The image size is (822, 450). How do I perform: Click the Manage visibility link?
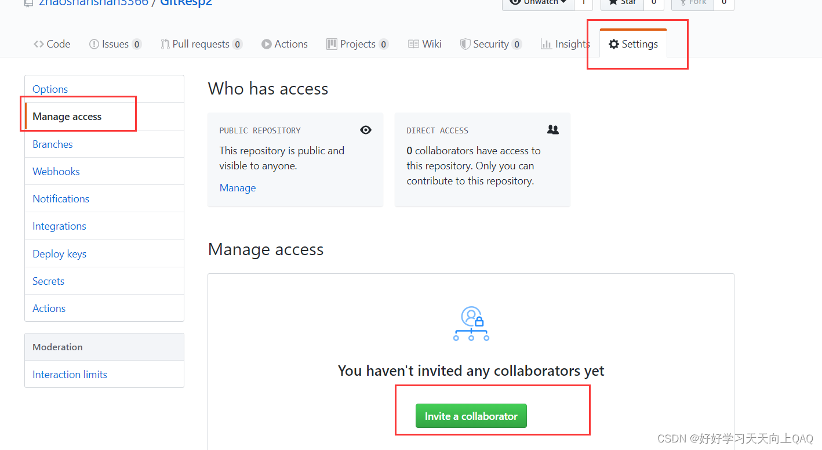238,188
